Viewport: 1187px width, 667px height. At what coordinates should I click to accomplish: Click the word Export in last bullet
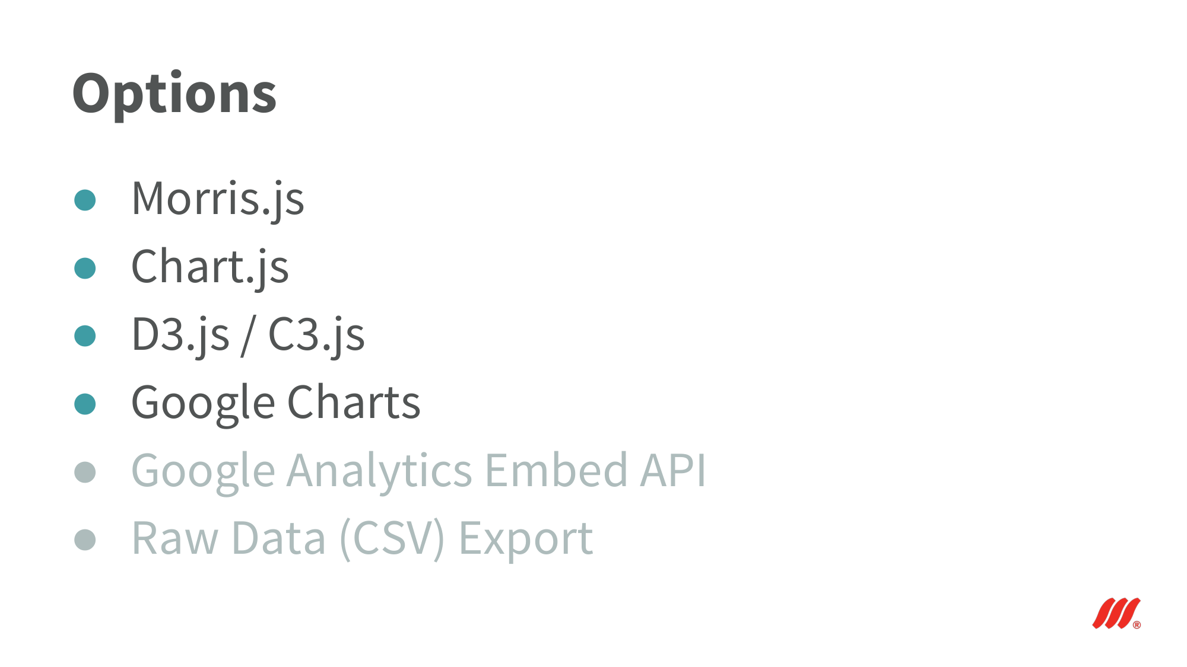click(526, 540)
